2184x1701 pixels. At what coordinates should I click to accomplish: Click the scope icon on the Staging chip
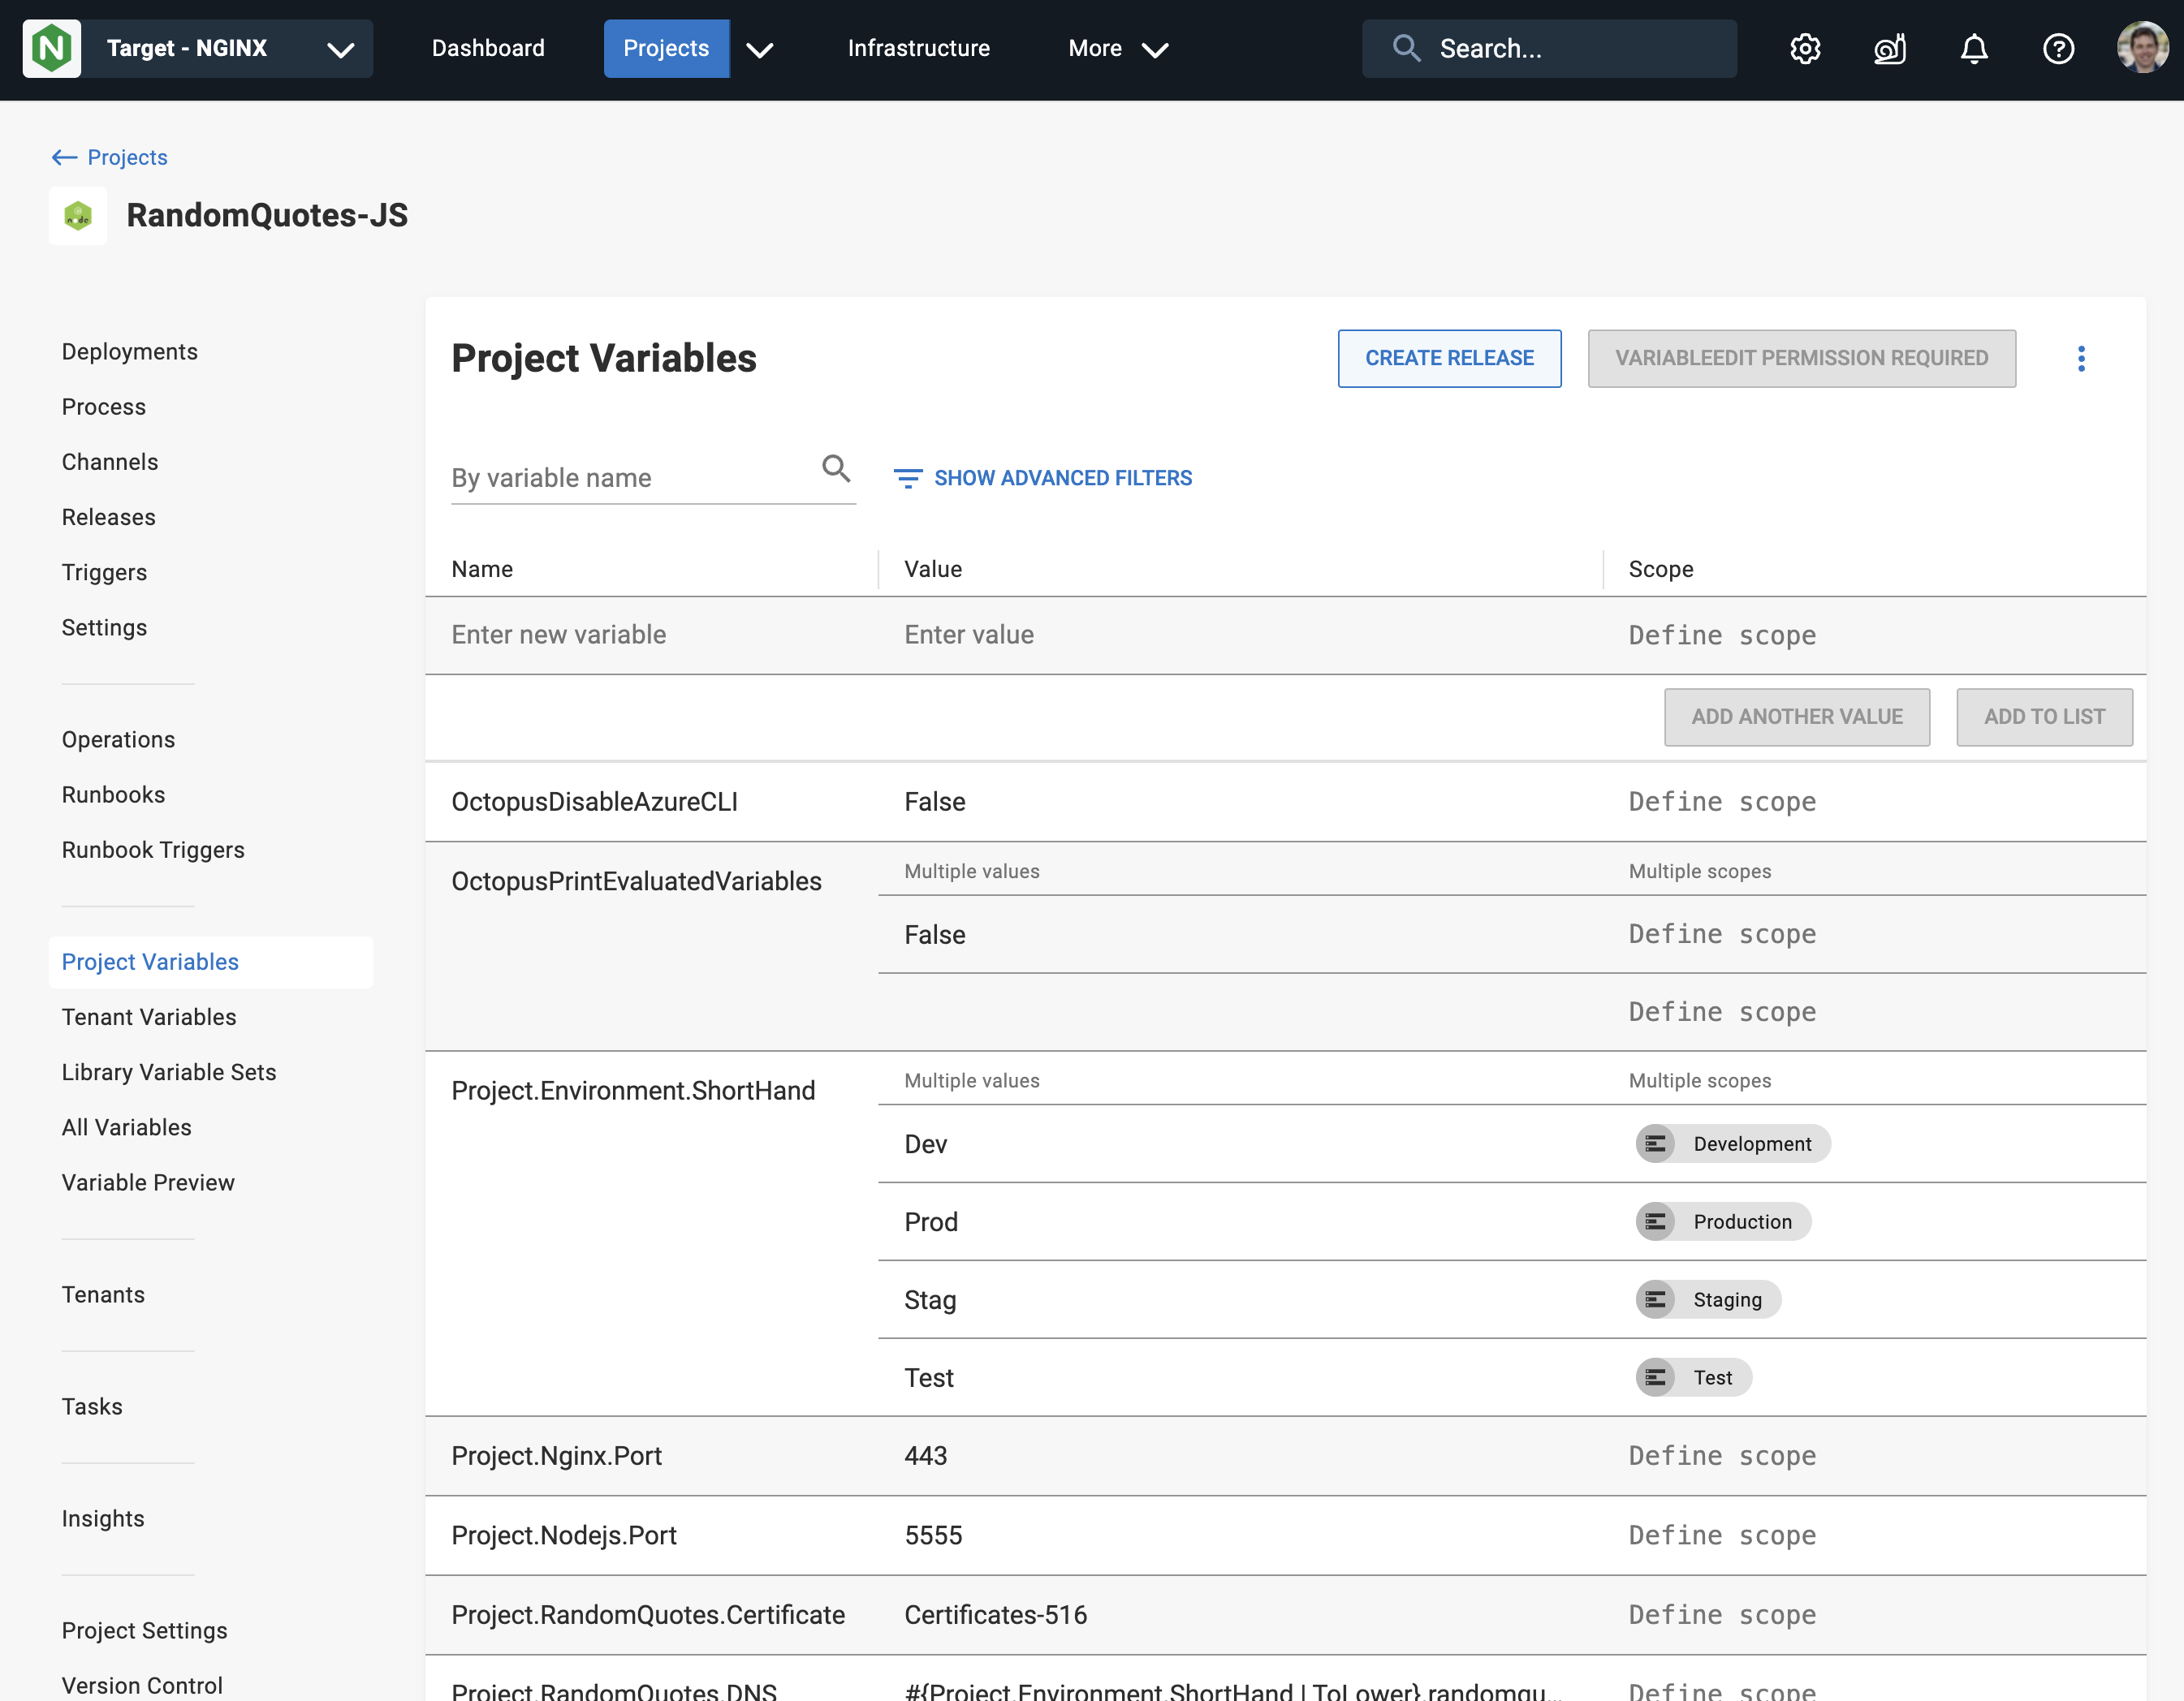click(x=1656, y=1299)
